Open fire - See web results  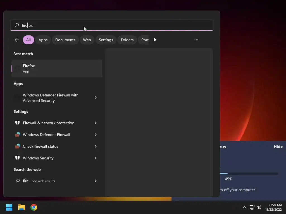click(57, 181)
